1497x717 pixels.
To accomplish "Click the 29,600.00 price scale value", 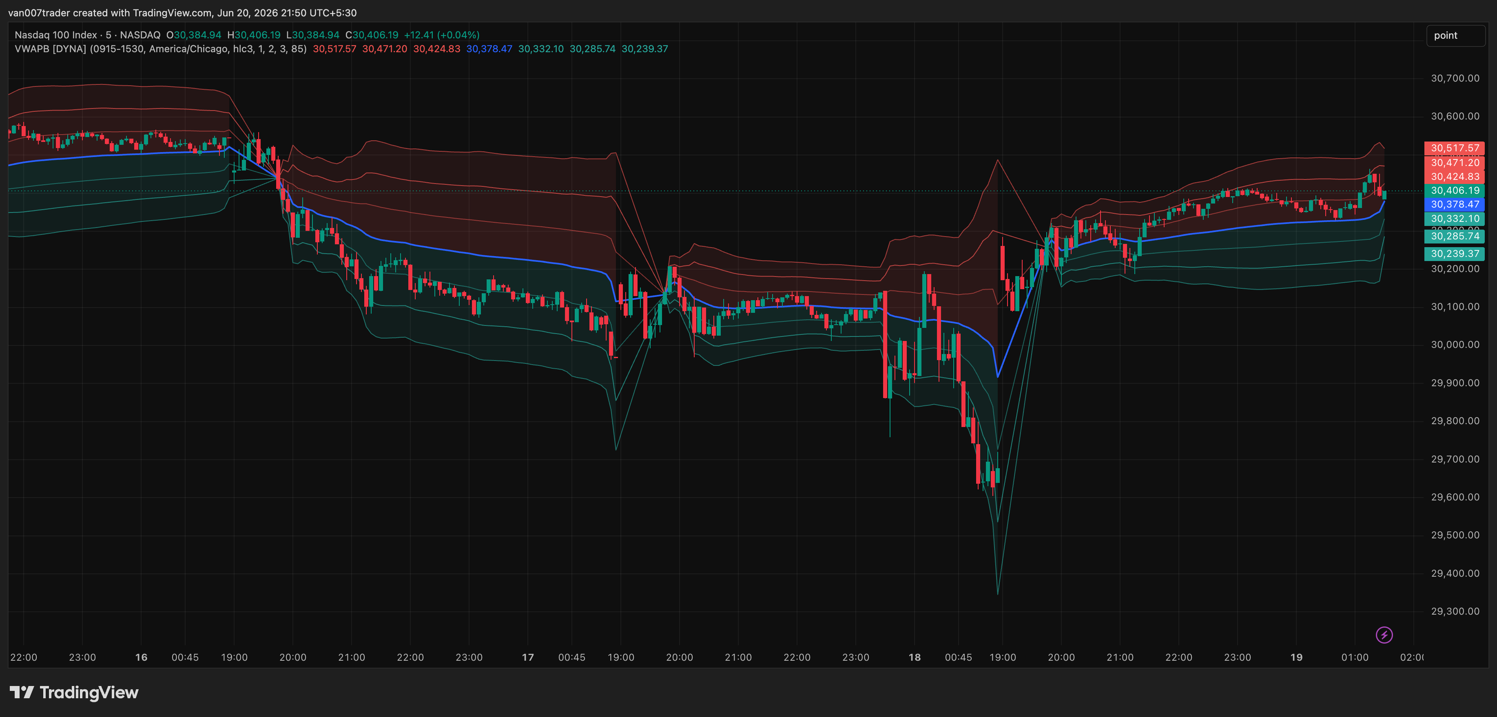I will click(x=1455, y=497).
